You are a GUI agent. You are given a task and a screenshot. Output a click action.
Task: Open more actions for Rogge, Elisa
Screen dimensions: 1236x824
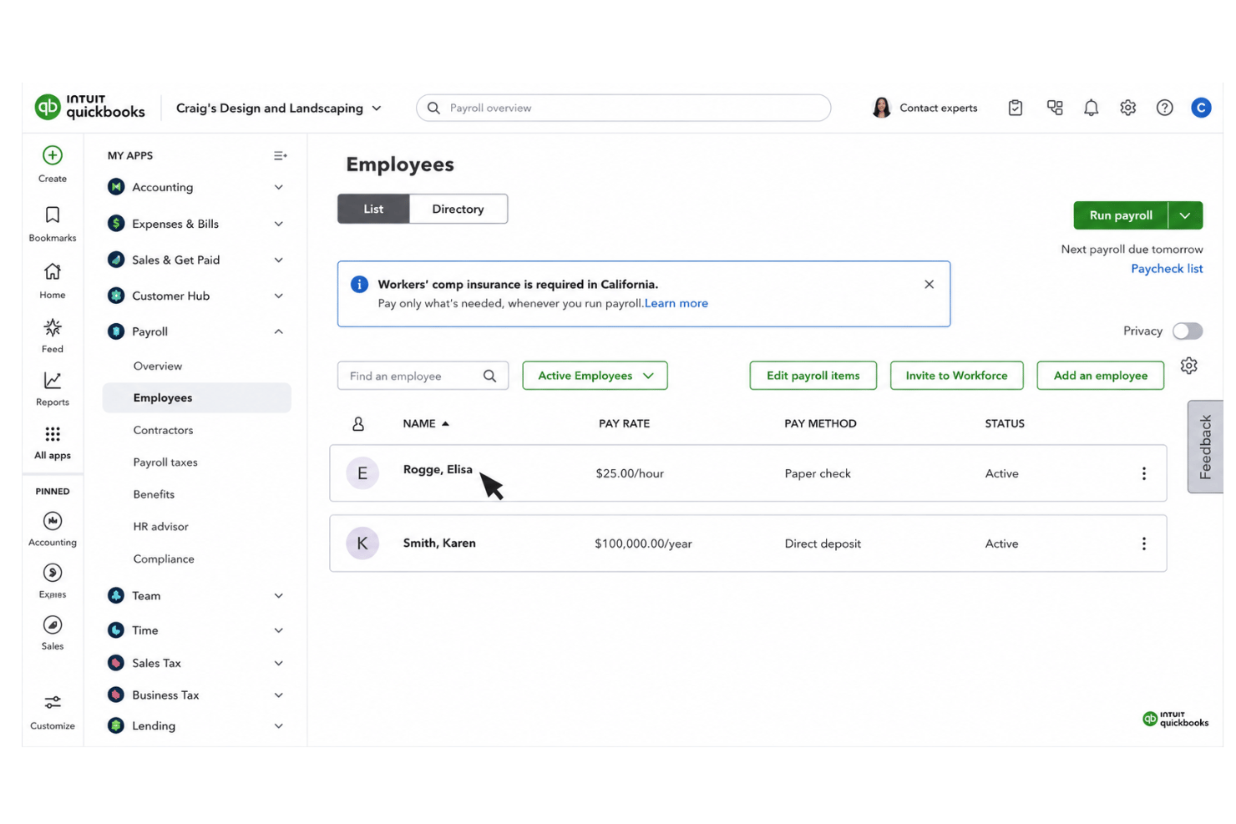click(1144, 473)
